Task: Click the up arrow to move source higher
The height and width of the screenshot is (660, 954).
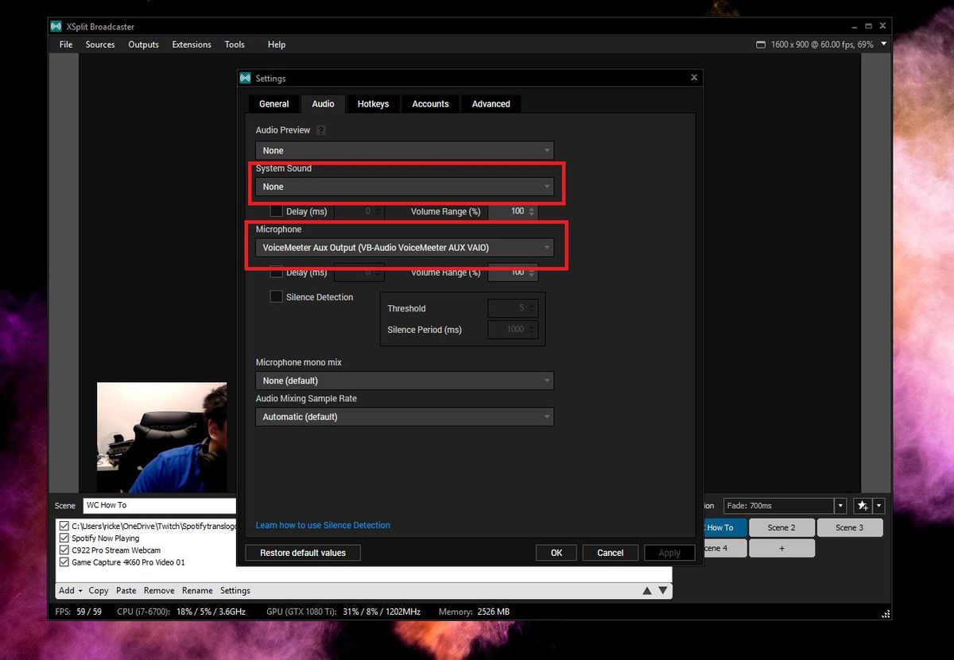Action: [x=647, y=590]
